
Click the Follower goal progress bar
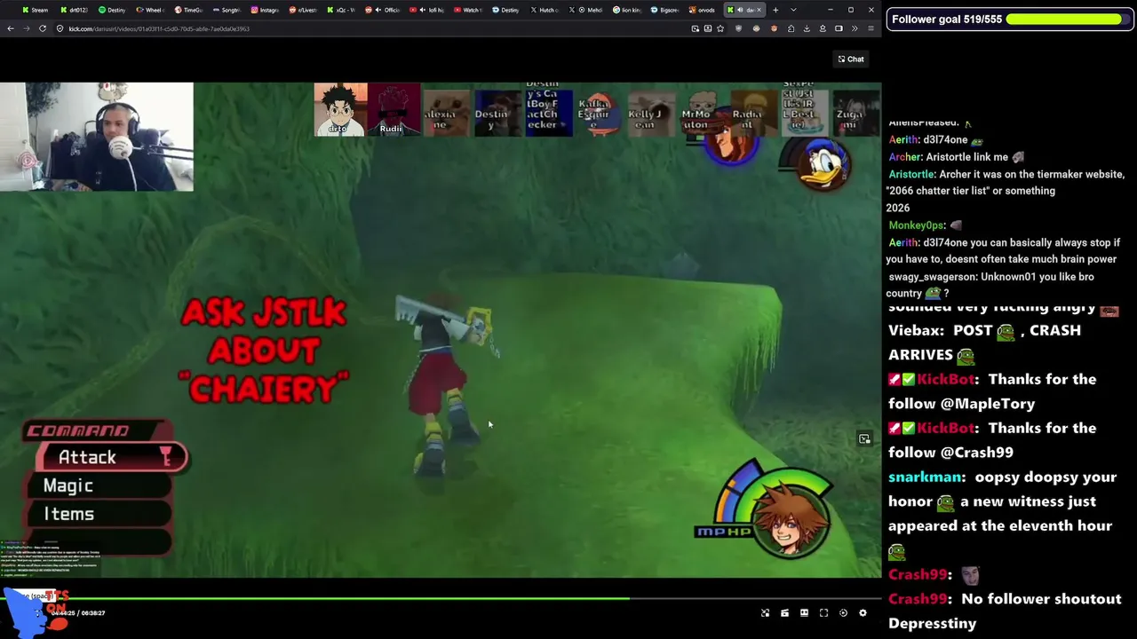(x=1064, y=19)
